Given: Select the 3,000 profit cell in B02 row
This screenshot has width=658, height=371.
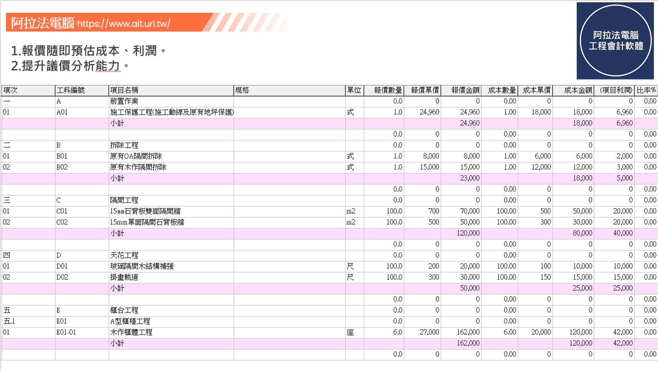Looking at the screenshot, I should point(615,167).
